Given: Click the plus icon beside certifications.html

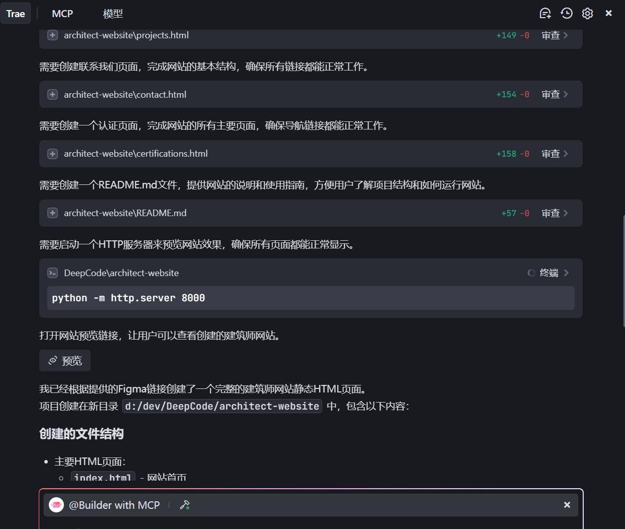Looking at the screenshot, I should pos(52,154).
